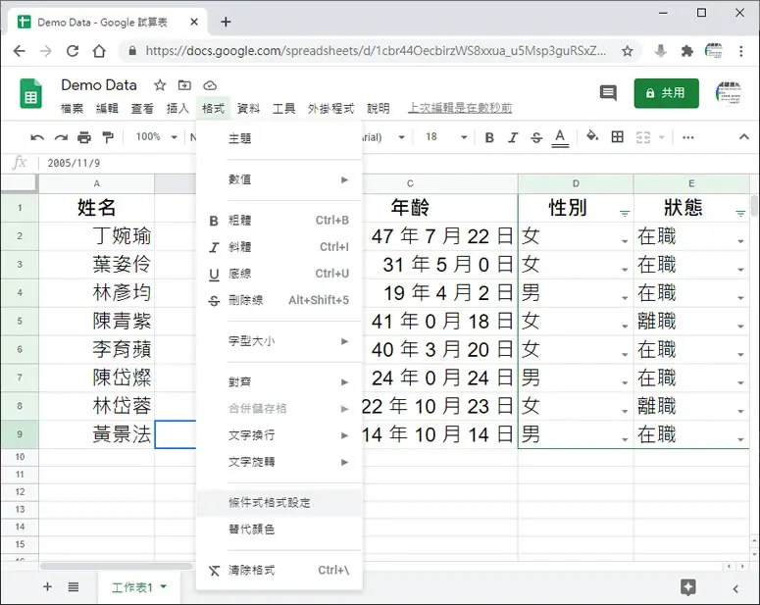This screenshot has height=605, width=760.
Task: Check the cloud save status icon
Action: 210,85
